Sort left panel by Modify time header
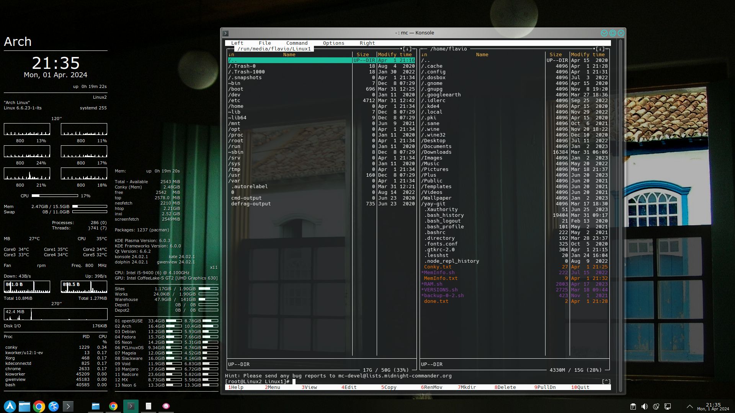This screenshot has height=413, width=735. [x=395, y=55]
